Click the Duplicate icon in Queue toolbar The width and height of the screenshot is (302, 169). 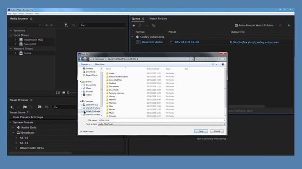[x=153, y=25]
